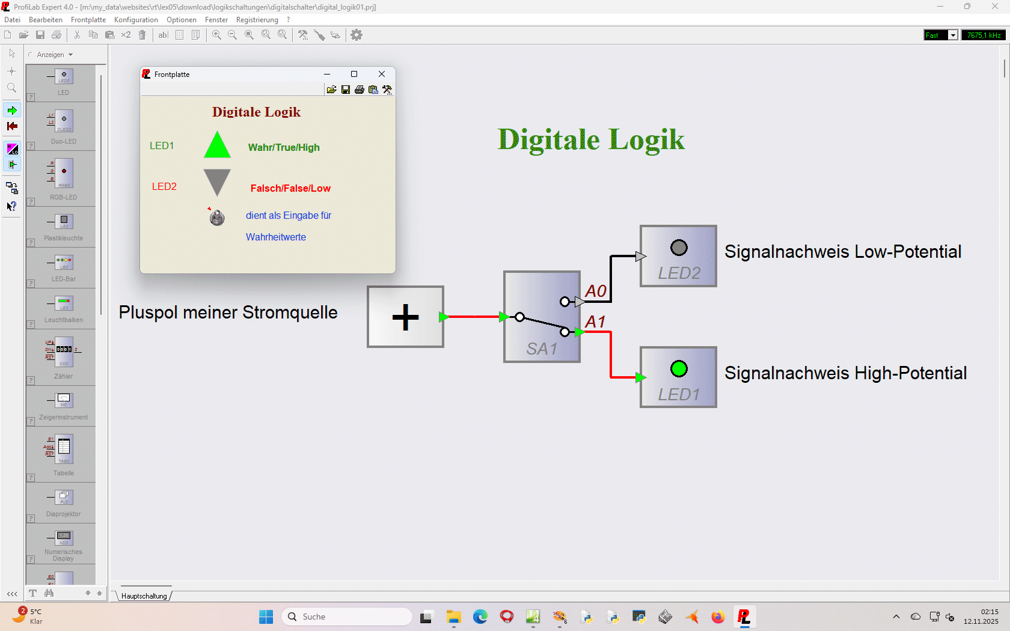Click the Windows taskbar search box

[346, 617]
